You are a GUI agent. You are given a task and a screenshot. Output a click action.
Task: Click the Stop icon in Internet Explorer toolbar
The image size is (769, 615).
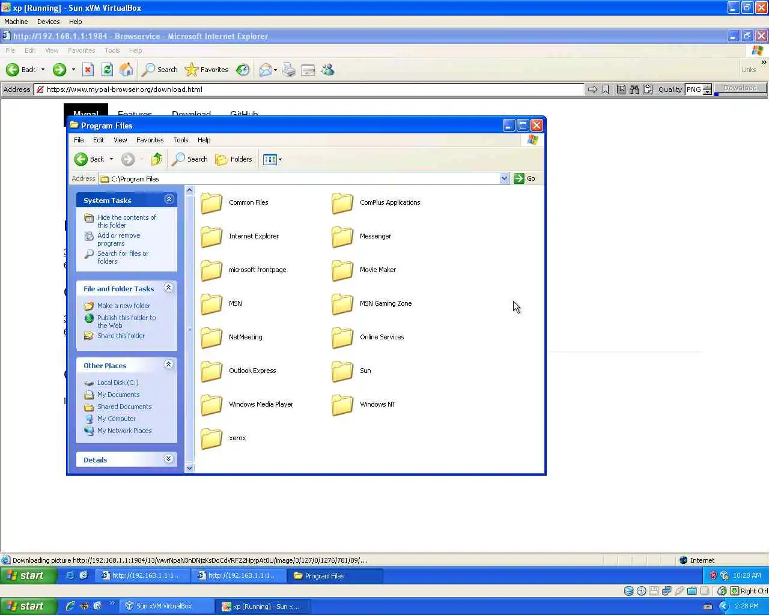pos(88,70)
